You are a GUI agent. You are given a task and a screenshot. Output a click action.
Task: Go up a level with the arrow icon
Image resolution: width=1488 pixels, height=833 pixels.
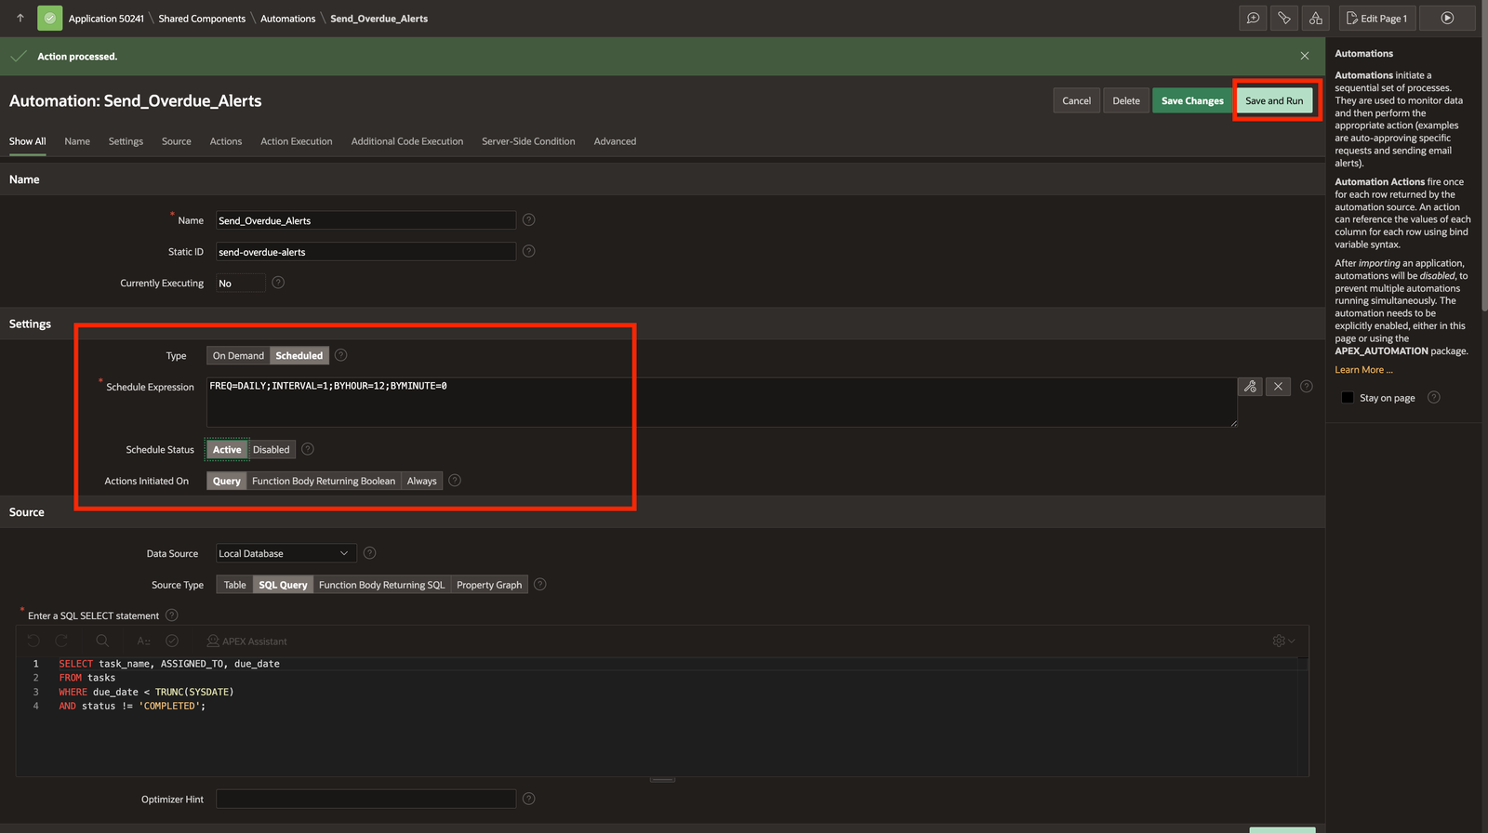tap(20, 19)
